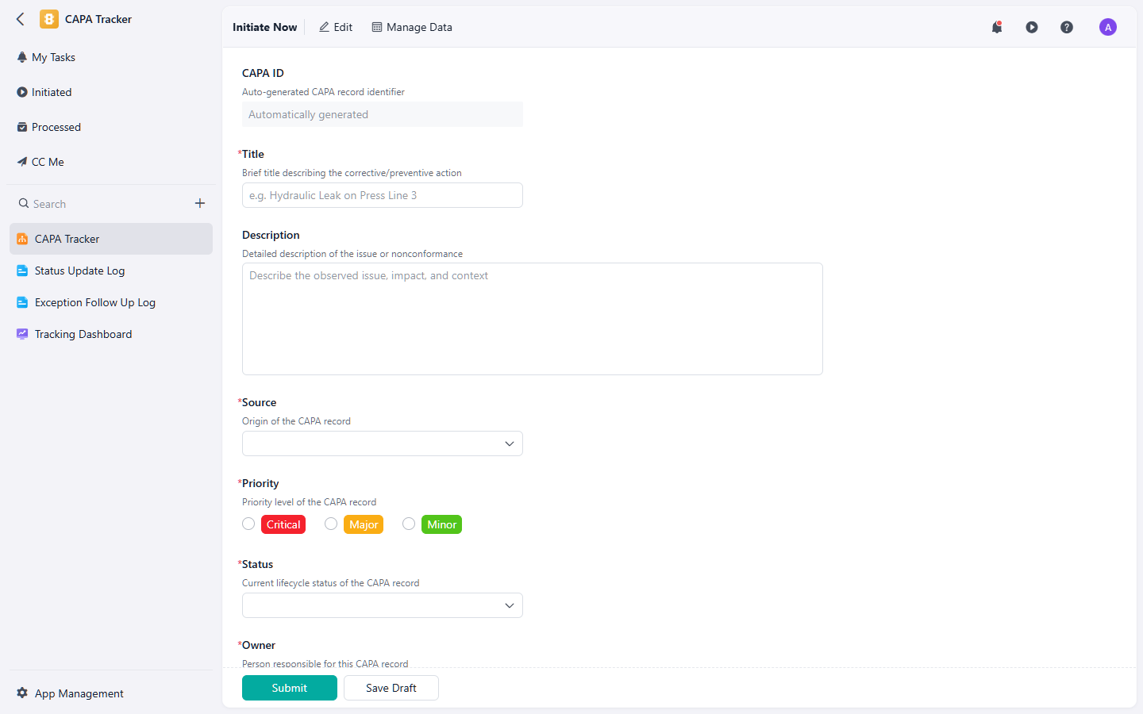The image size is (1143, 714).
Task: Open the Edit option in toolbar
Action: (336, 27)
